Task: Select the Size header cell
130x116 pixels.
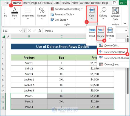Action: [61, 58]
